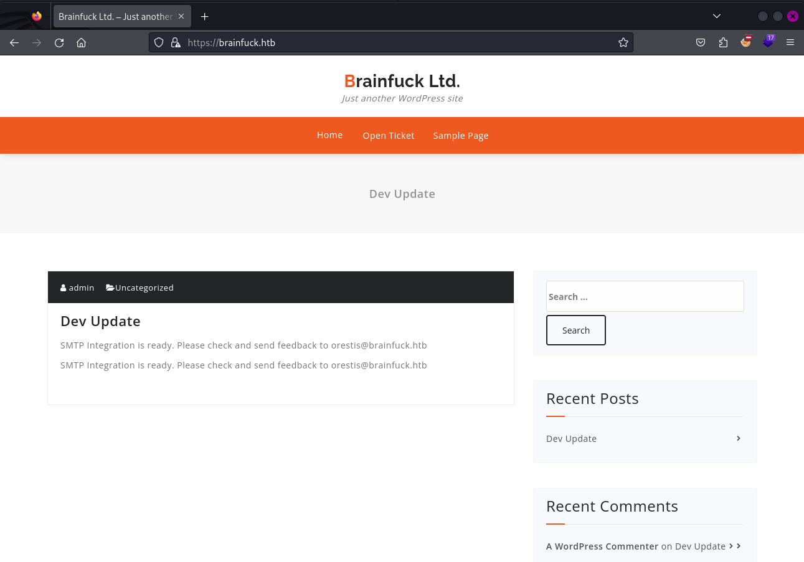Click the Recent Comments heading

coord(612,506)
